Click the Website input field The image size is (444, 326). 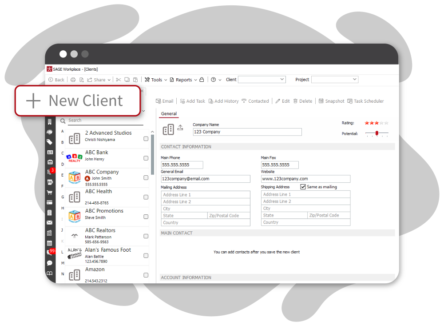coord(305,179)
